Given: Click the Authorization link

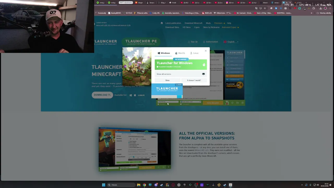Looking at the screenshot, I should [212, 42].
